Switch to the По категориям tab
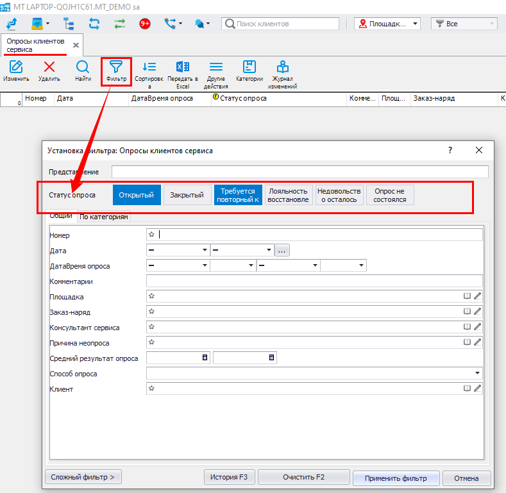The height and width of the screenshot is (493, 506). click(x=104, y=217)
